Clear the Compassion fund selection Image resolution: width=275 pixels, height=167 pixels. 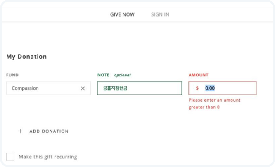coord(83,88)
